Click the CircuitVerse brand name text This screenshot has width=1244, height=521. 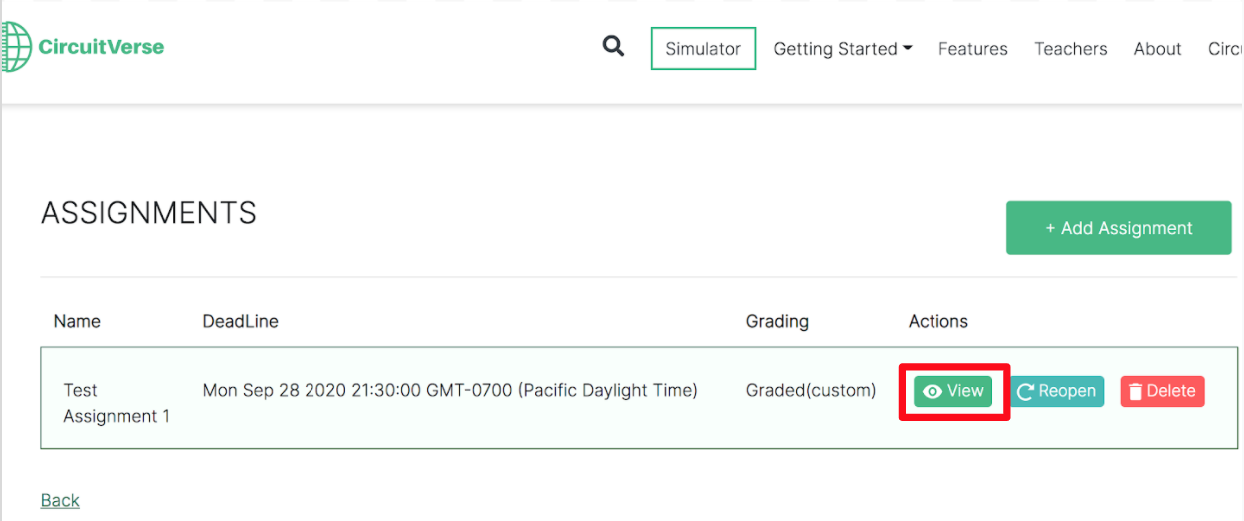[101, 47]
